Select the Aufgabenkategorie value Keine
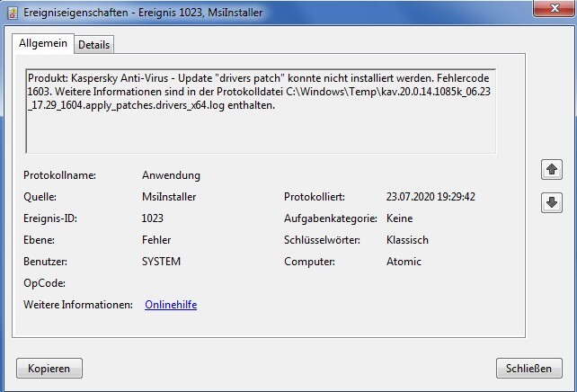 399,218
